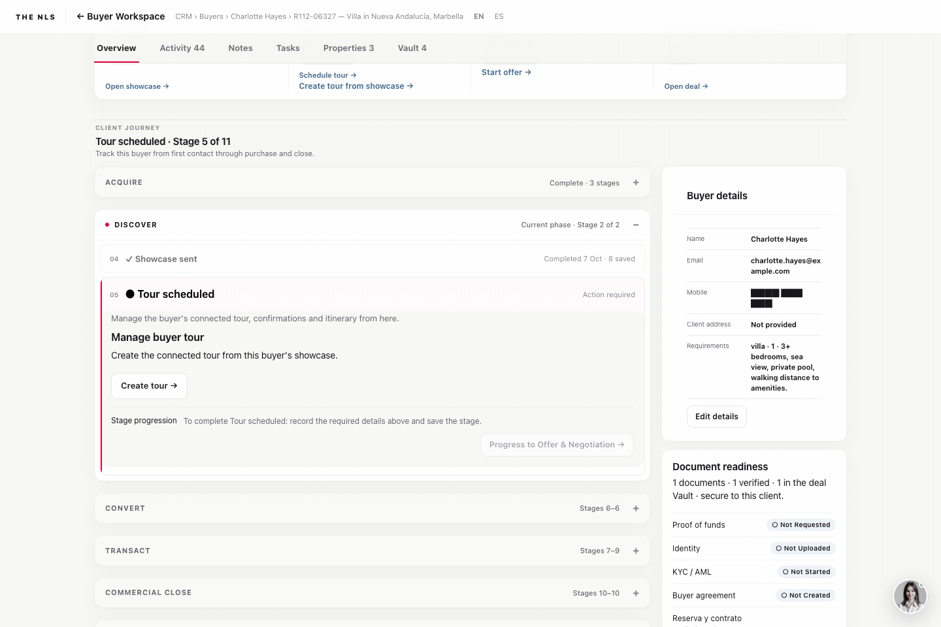Open the Vault 4 tab

[x=412, y=48]
